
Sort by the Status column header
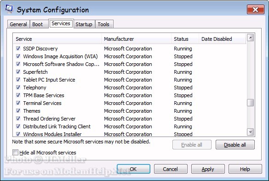click(x=185, y=39)
